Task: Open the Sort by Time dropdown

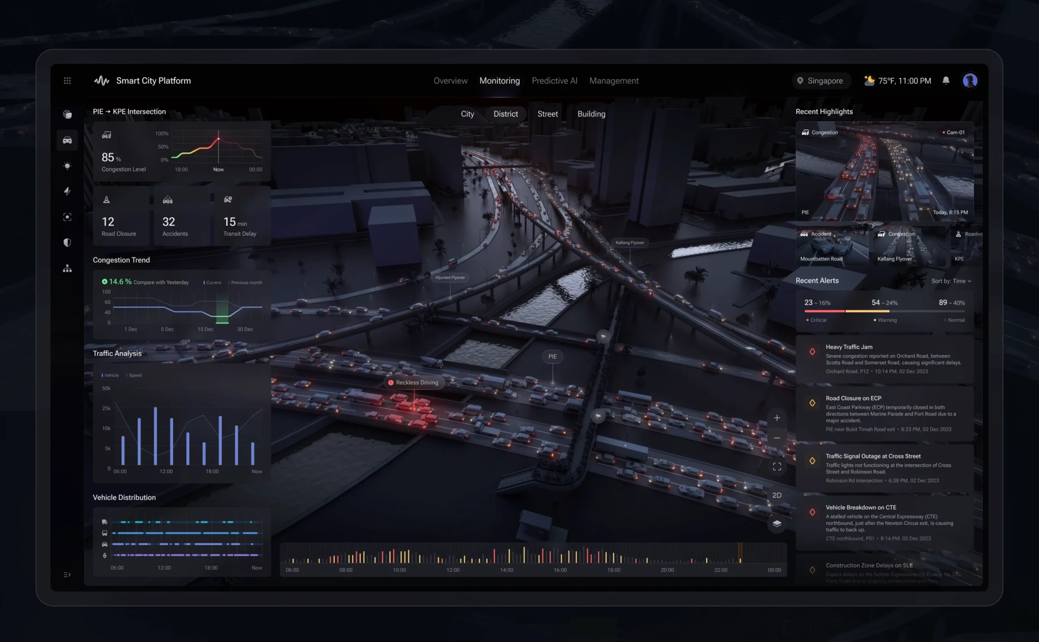Action: (951, 281)
